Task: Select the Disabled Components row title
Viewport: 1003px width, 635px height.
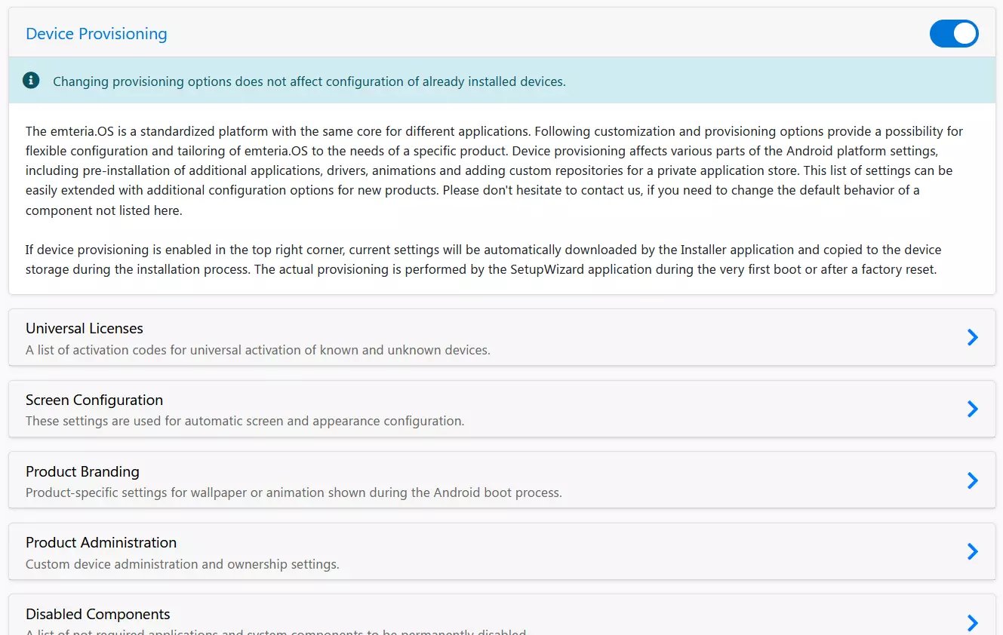Action: tap(98, 615)
